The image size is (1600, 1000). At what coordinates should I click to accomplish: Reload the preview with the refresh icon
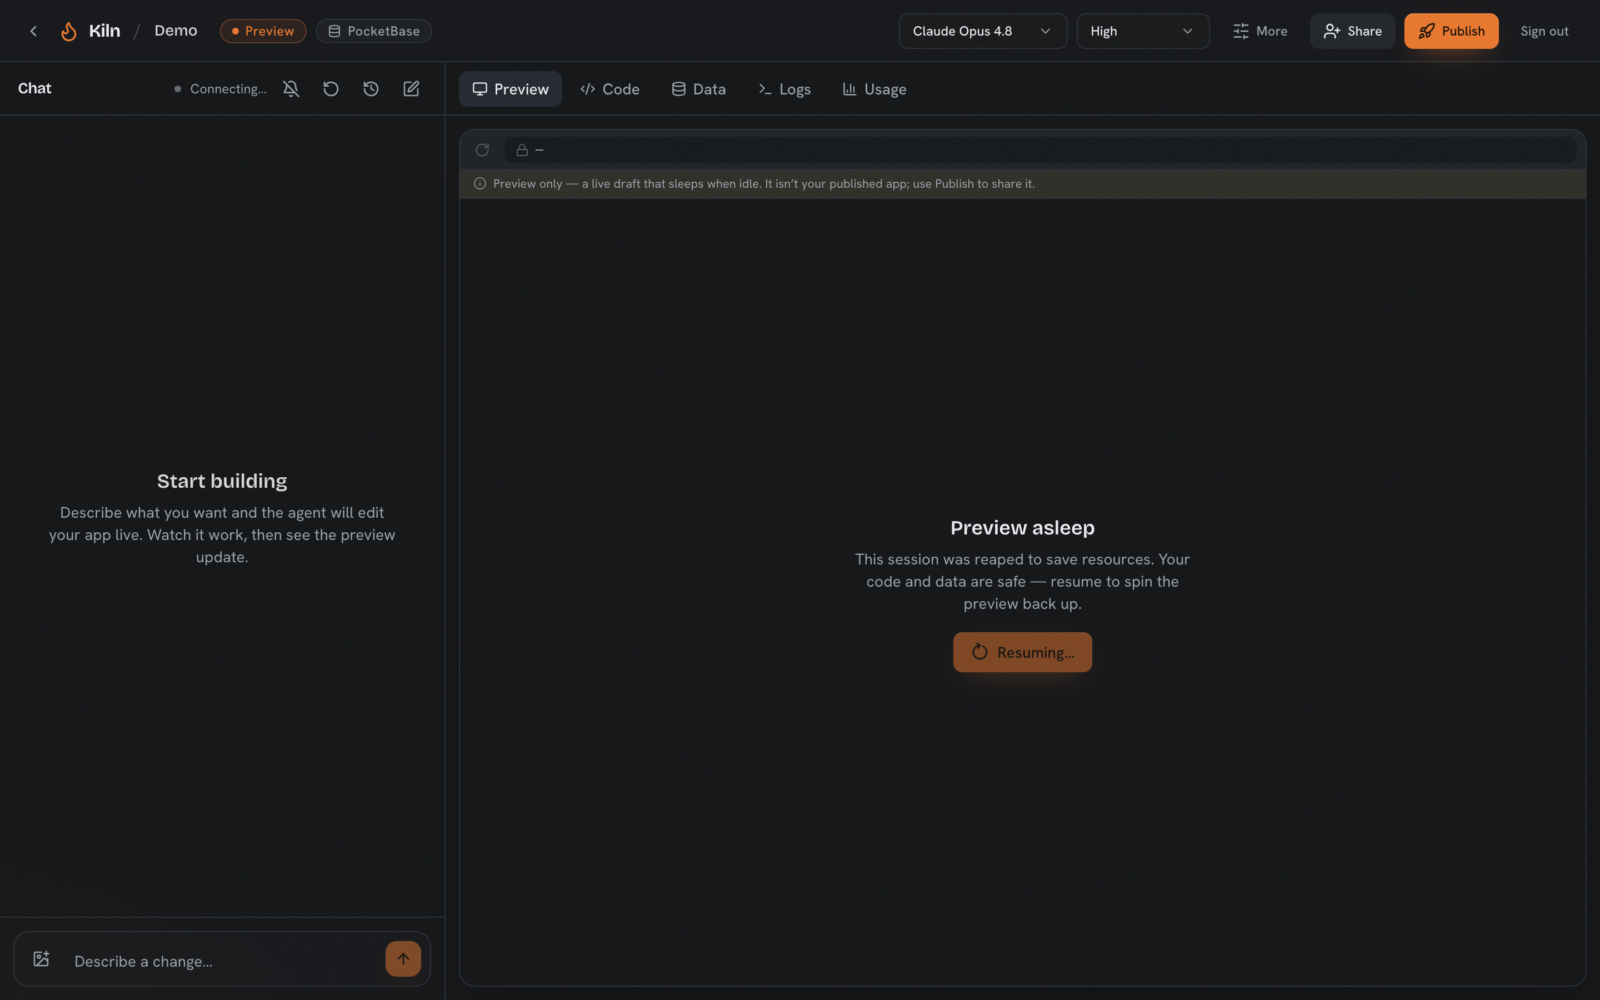pyautogui.click(x=482, y=150)
